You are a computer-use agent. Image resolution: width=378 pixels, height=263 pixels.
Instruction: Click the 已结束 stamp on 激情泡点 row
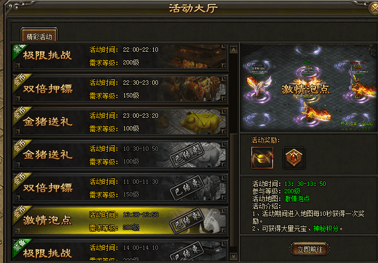coord(187,221)
